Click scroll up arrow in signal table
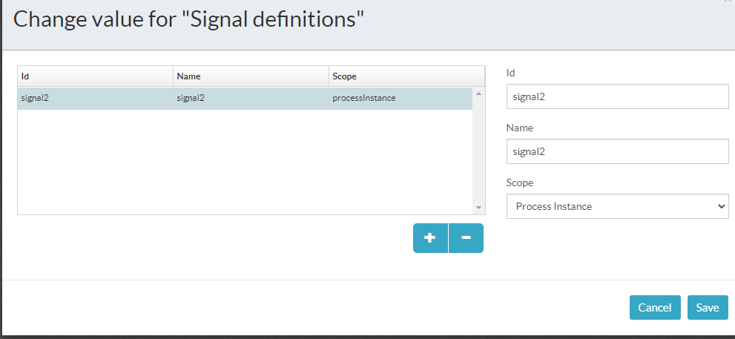Viewport: 735px width, 339px height. 478,93
